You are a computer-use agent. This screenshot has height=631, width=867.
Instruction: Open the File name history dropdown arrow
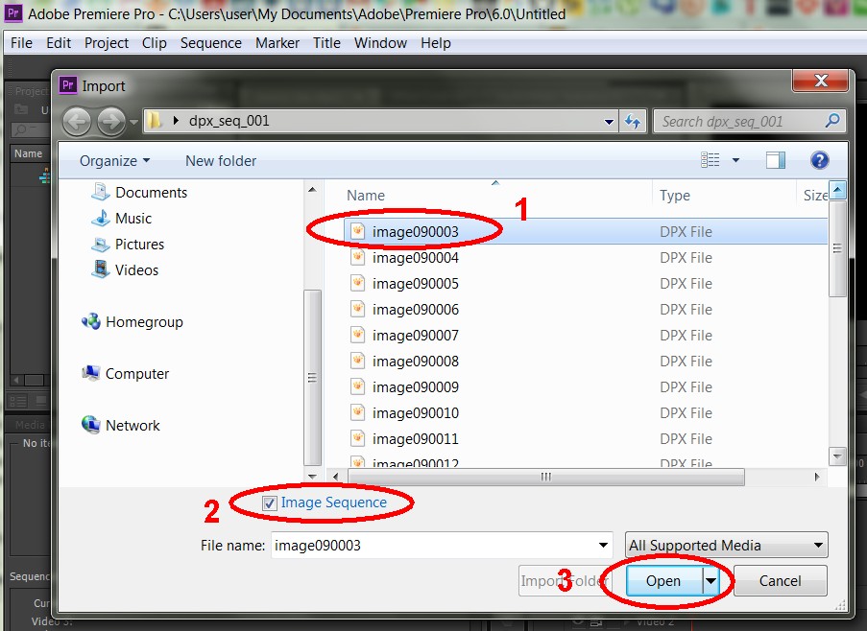coord(603,546)
